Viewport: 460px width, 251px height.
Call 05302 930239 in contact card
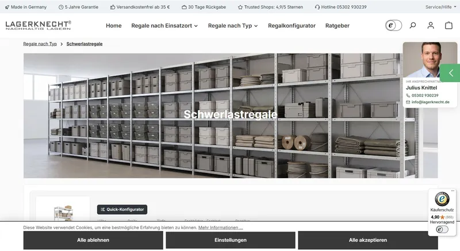pos(425,95)
